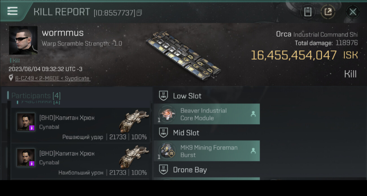Click the Low Slot section header
This screenshot has width=367, height=196.
click(x=187, y=96)
